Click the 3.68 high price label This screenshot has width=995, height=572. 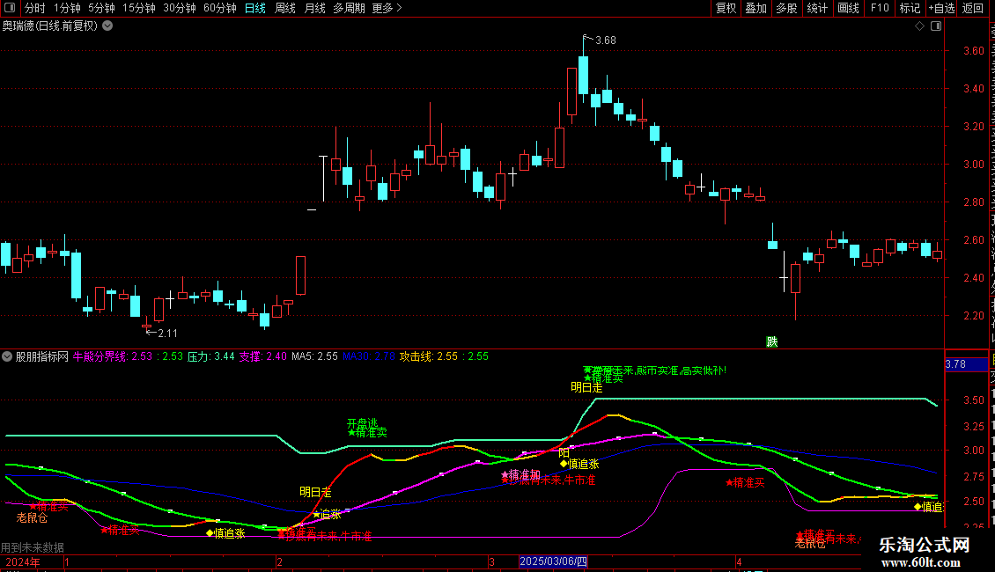point(606,40)
